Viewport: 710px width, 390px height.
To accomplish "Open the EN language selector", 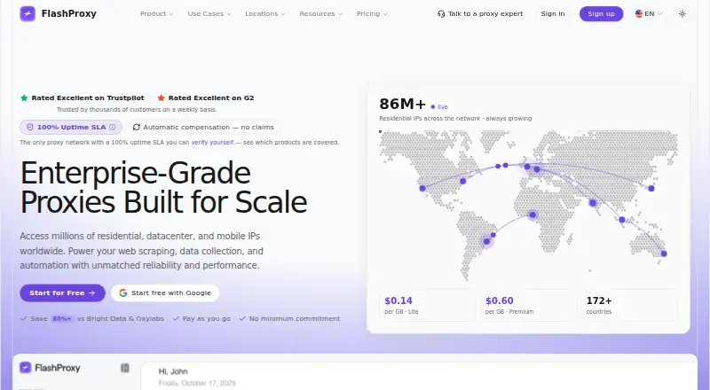I will pyautogui.click(x=649, y=13).
